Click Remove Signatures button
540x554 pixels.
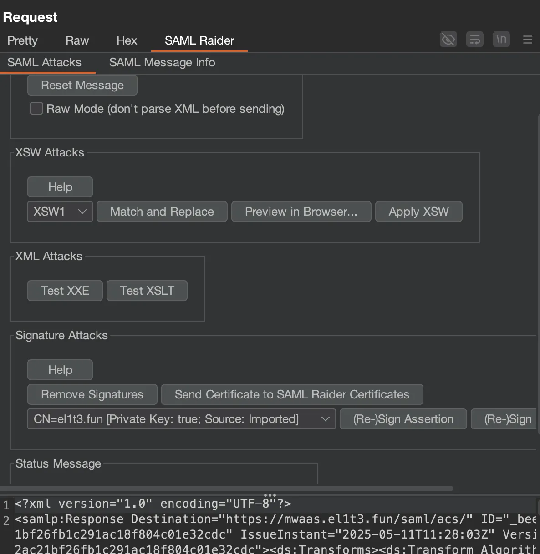[92, 394]
